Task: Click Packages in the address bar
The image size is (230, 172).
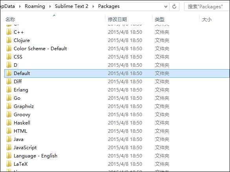Action: tap(109, 6)
